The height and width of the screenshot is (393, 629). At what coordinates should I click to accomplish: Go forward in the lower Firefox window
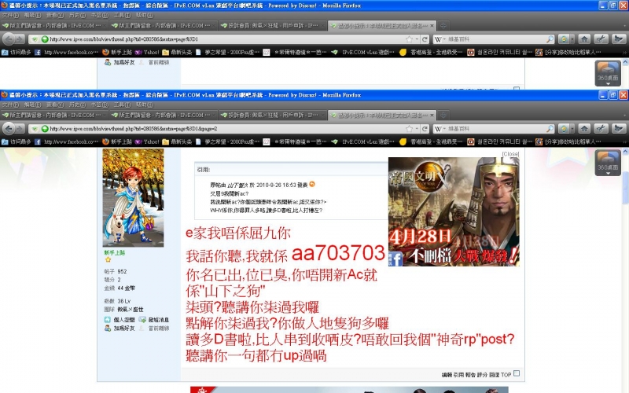[20, 128]
